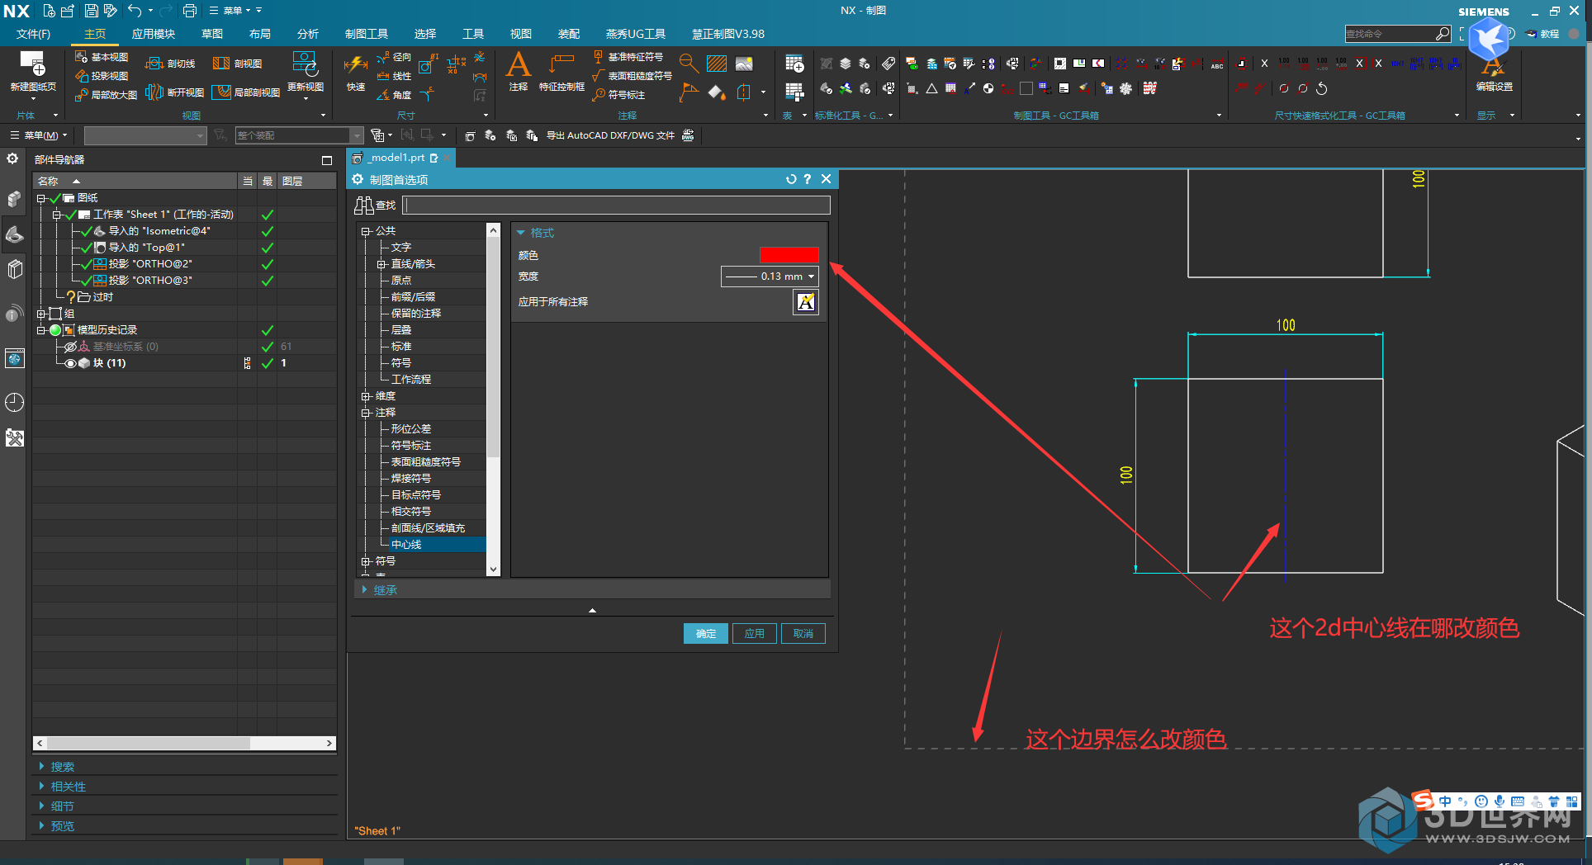Image resolution: width=1592 pixels, height=865 pixels.
Task: Open the line width 0.13 mm dropdown
Action: point(770,277)
